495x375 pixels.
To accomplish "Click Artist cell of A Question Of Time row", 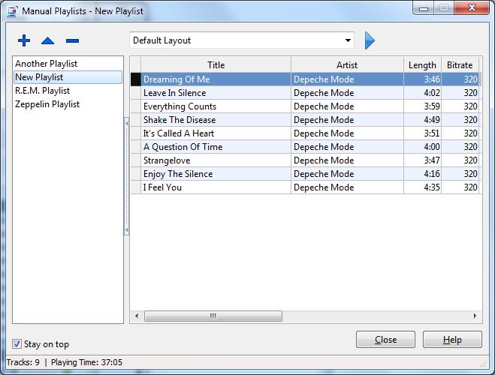I will coord(347,147).
